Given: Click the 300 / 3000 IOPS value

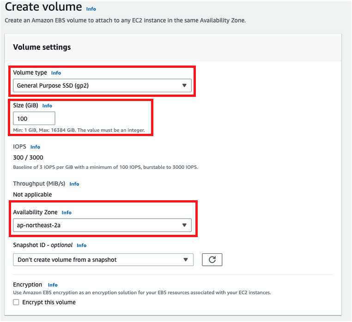Looking at the screenshot, I should [x=28, y=157].
